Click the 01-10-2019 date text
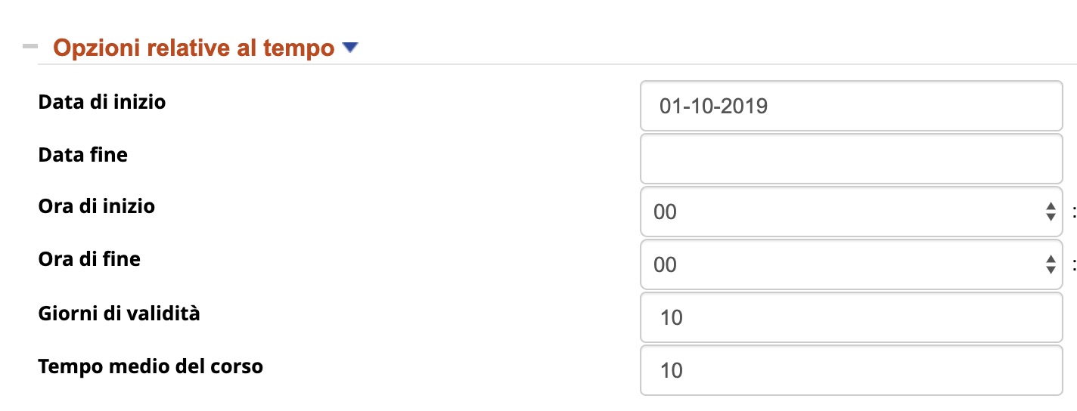The image size is (1077, 411). (713, 106)
